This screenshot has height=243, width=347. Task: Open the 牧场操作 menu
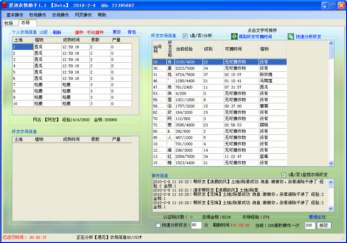click(38, 15)
